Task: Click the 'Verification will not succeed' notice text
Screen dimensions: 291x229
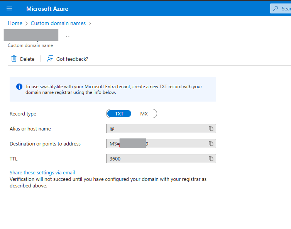Action: pos(108,182)
